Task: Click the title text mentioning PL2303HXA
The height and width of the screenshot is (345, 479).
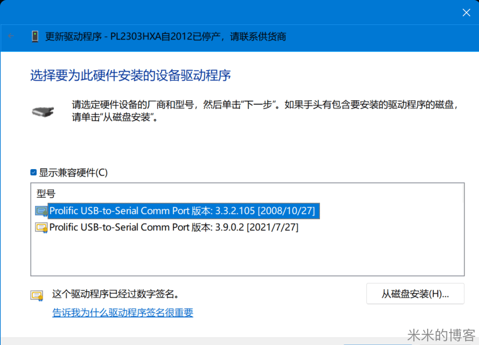Action: pyautogui.click(x=166, y=36)
